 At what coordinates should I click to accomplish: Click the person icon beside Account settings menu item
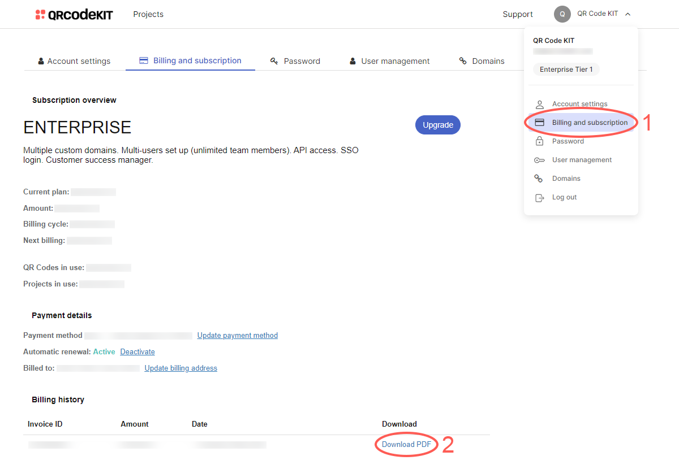pos(540,103)
